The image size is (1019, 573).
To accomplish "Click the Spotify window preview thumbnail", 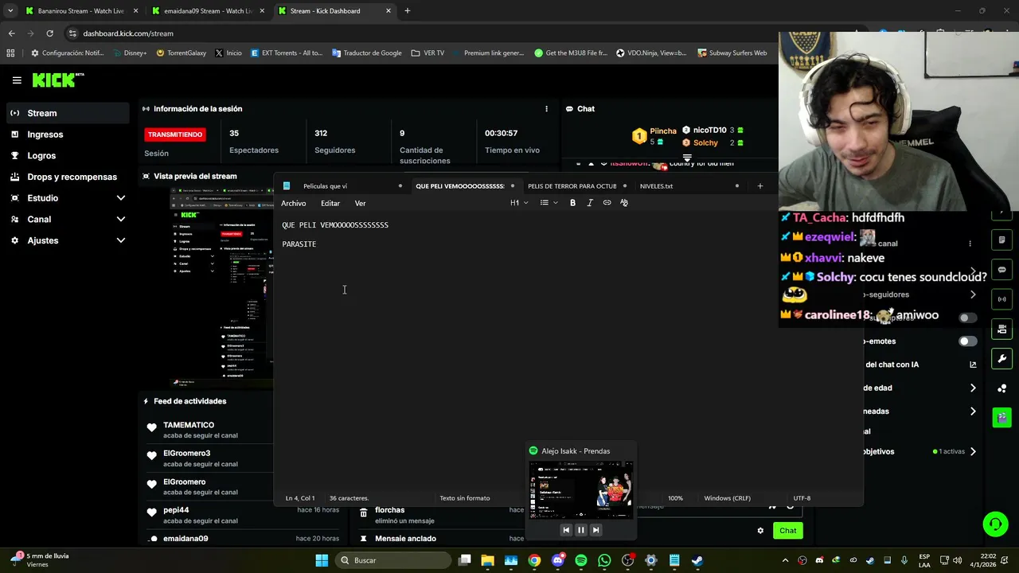I will [580, 489].
